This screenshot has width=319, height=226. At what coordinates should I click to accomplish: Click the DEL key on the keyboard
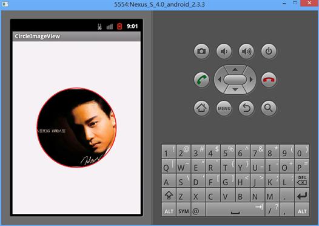pyautogui.click(x=302, y=180)
